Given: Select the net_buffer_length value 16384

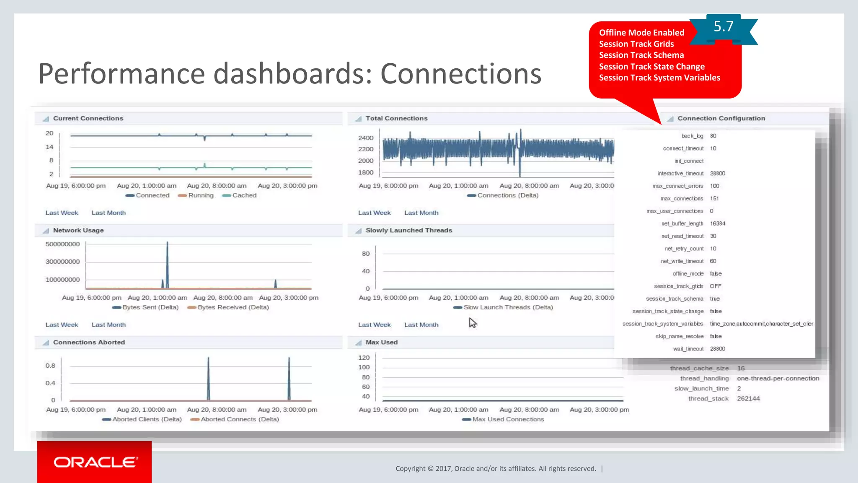Looking at the screenshot, I should point(718,224).
